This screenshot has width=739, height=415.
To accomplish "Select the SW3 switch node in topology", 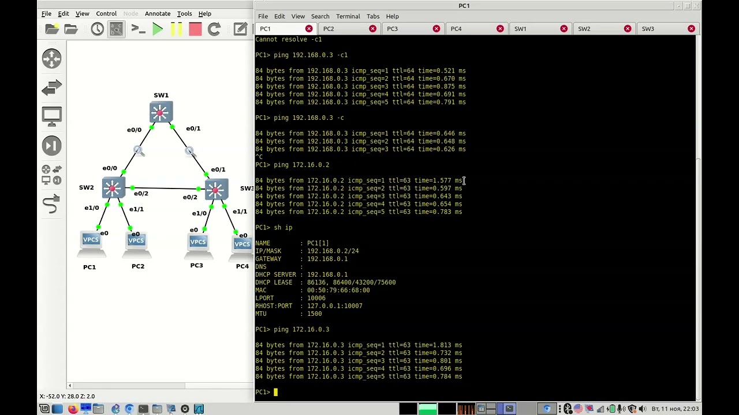I will (216, 188).
